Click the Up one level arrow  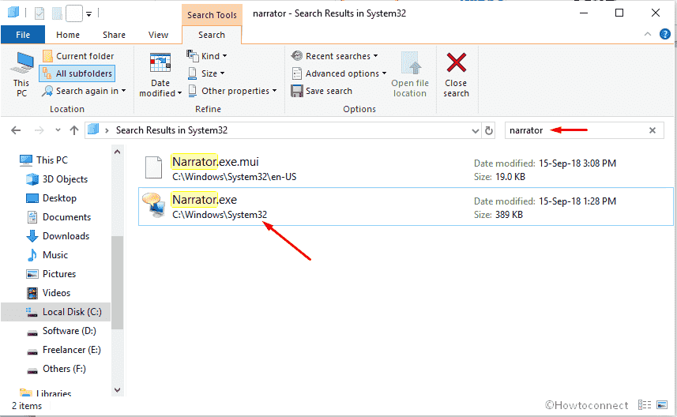click(74, 130)
